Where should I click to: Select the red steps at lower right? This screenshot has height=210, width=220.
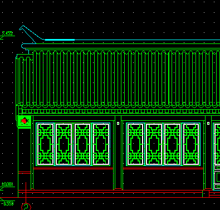tap(214, 194)
